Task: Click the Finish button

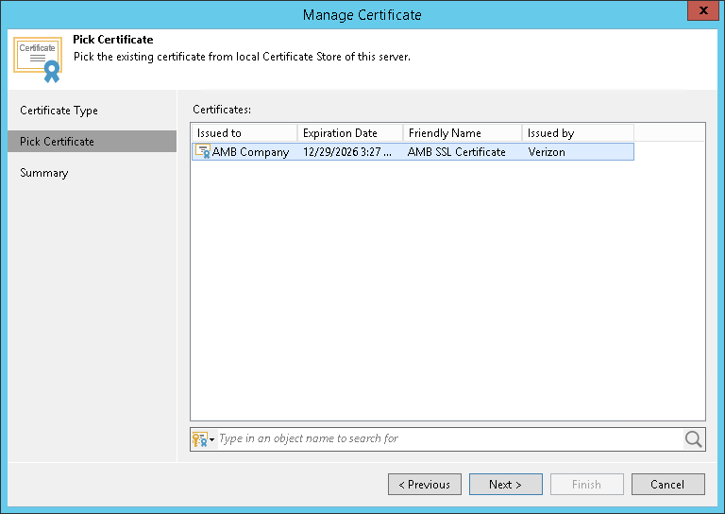Action: click(x=586, y=485)
